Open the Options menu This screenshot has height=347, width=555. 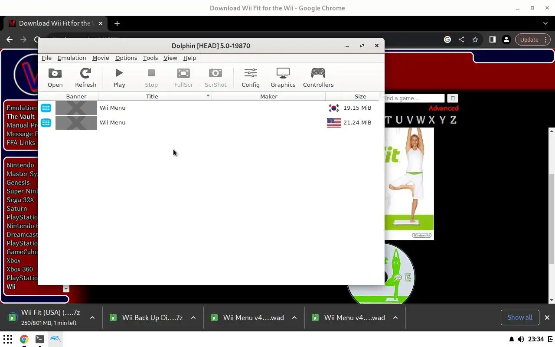point(126,58)
